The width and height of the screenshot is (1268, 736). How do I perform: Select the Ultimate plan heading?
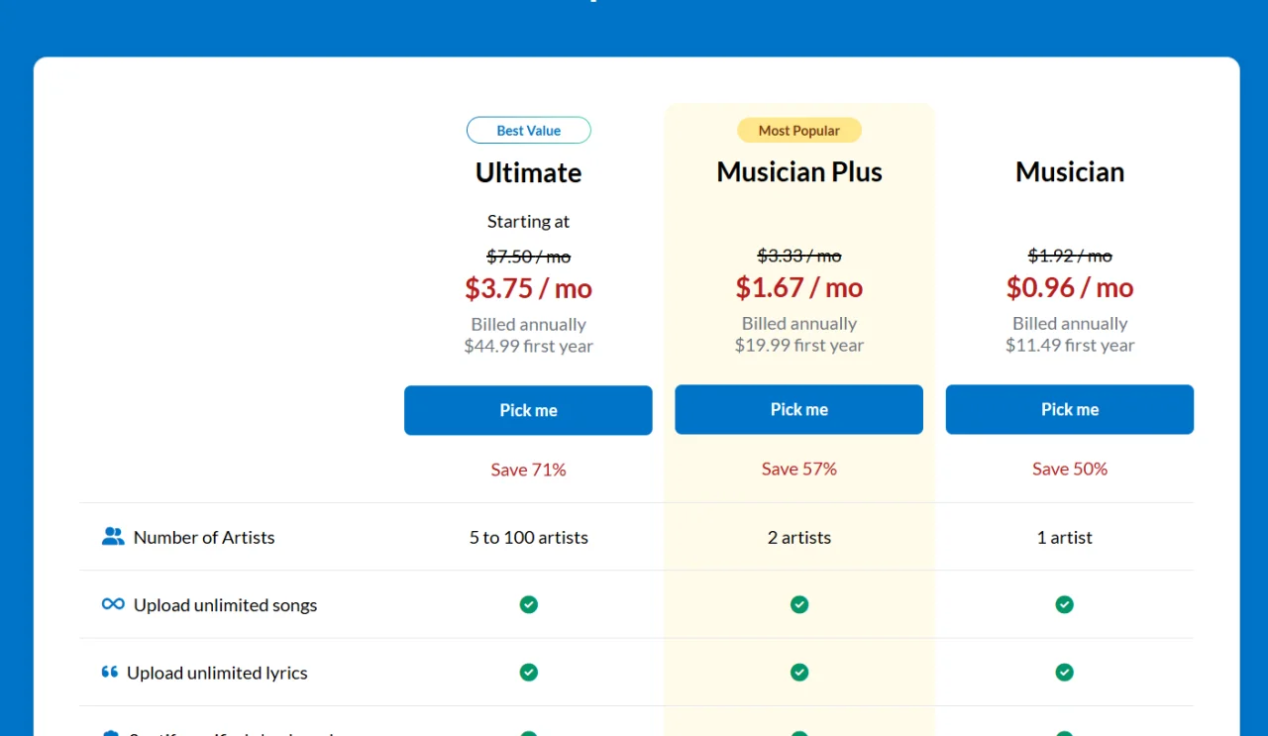pos(529,172)
